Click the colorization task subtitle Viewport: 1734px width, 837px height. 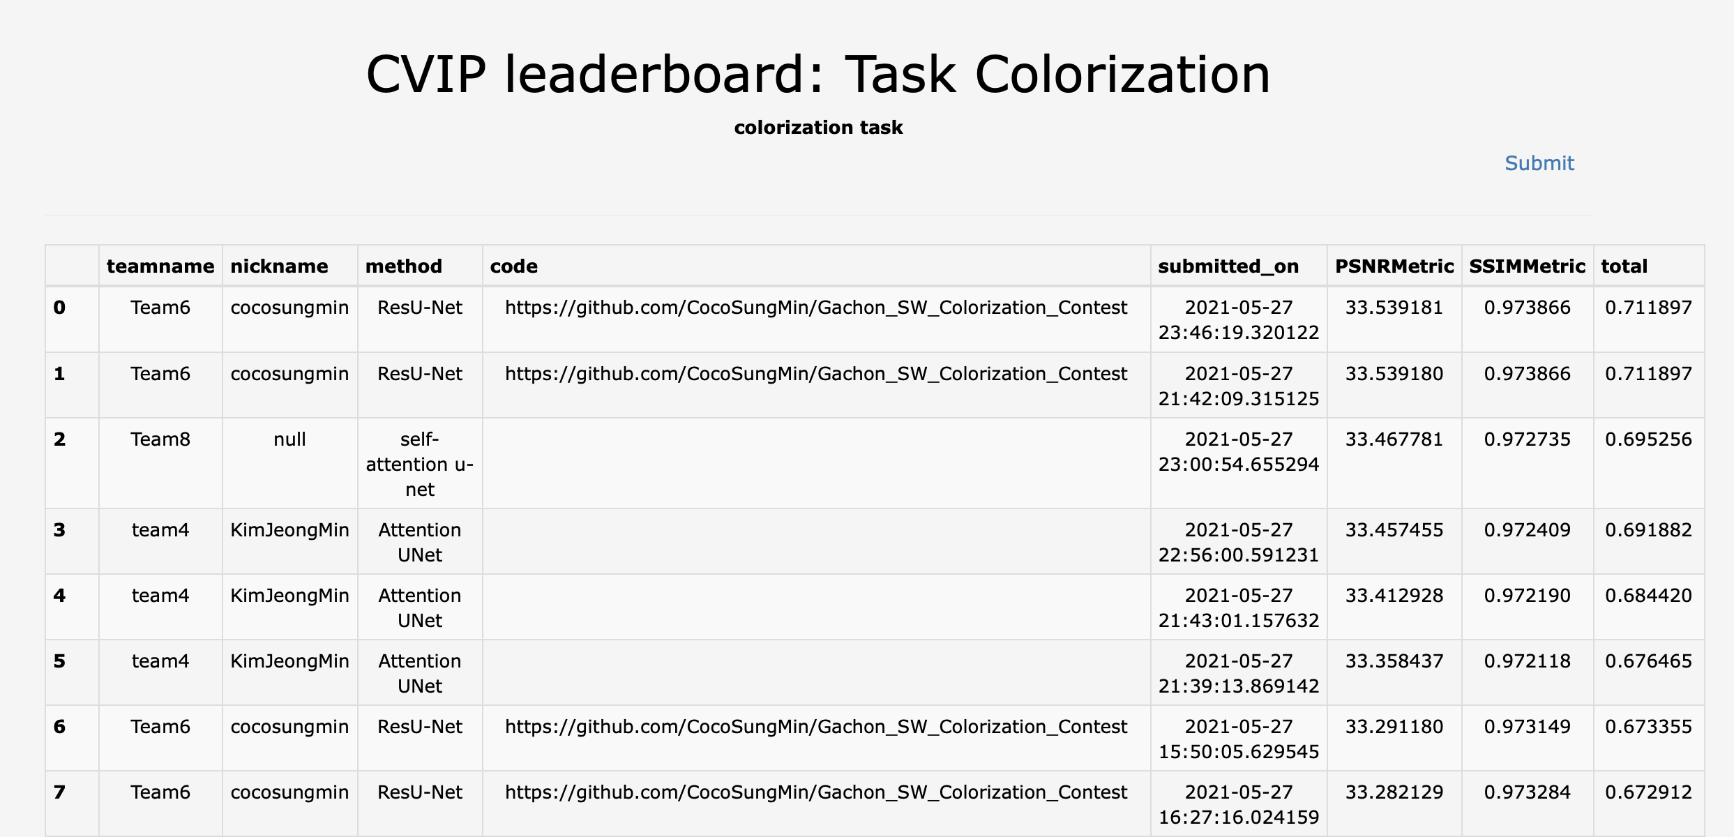819,127
